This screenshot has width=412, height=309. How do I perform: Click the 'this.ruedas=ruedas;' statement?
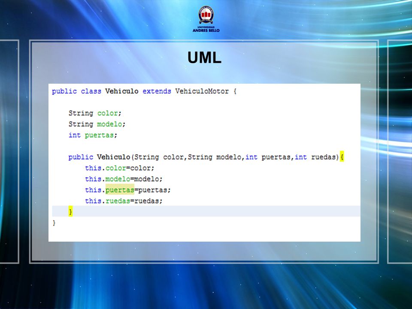(124, 201)
